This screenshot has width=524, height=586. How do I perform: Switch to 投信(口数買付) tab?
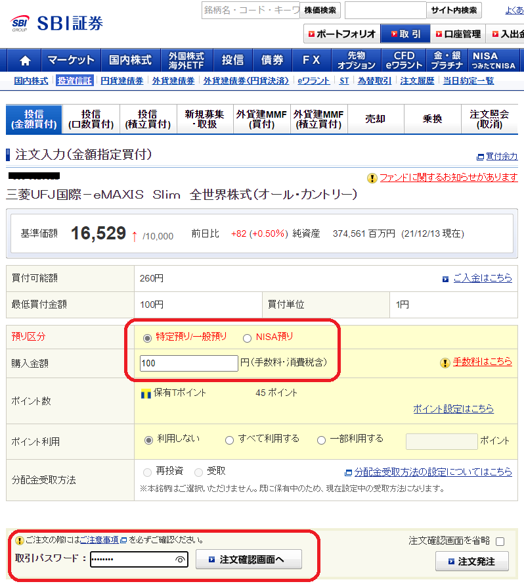pos(91,119)
